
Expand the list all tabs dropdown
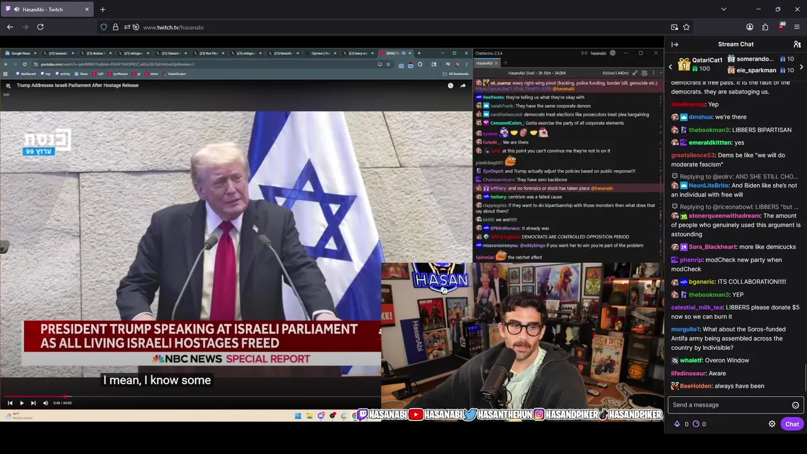pyautogui.click(x=724, y=9)
